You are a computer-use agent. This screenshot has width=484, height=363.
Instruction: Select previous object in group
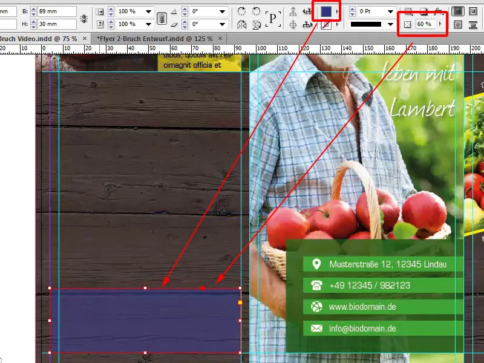click(307, 11)
